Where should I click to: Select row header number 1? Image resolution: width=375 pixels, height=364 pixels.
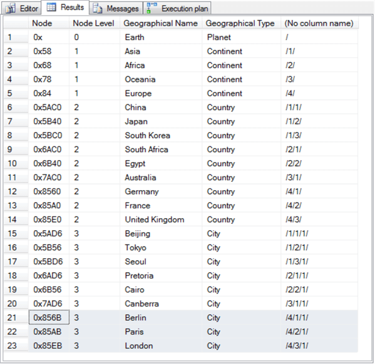point(16,37)
